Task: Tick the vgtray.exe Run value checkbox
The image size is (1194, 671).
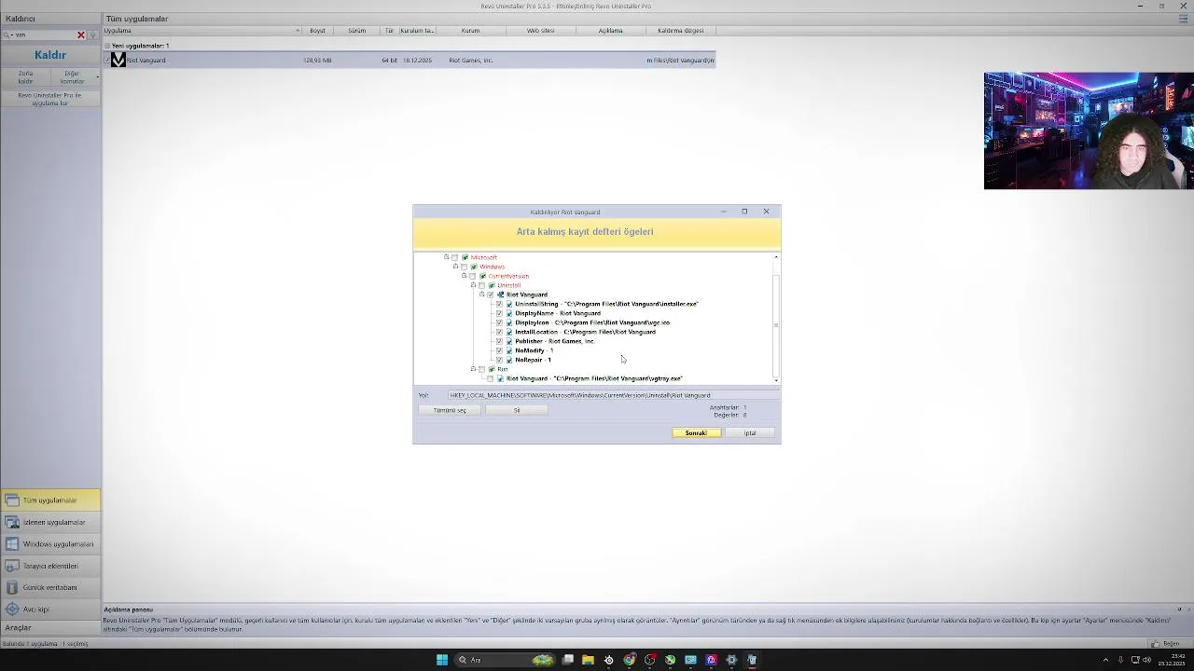Action: click(x=490, y=378)
